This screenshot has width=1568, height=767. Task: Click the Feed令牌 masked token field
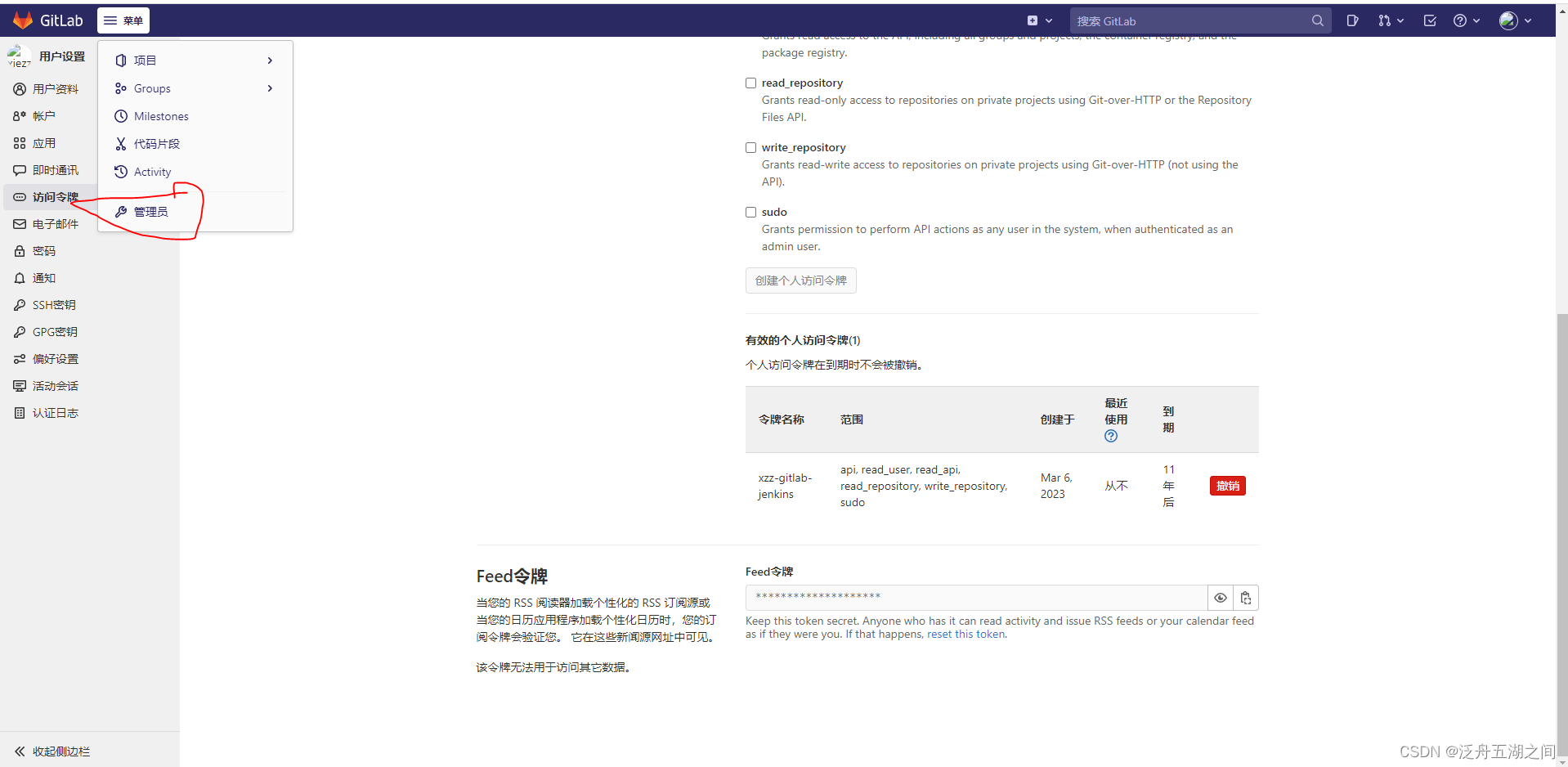pyautogui.click(x=977, y=598)
